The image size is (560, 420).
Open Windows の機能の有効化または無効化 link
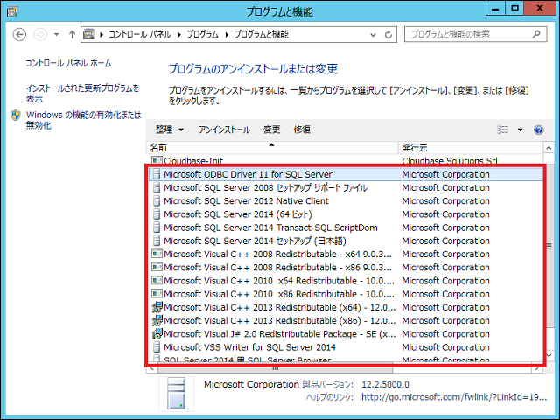[x=84, y=120]
